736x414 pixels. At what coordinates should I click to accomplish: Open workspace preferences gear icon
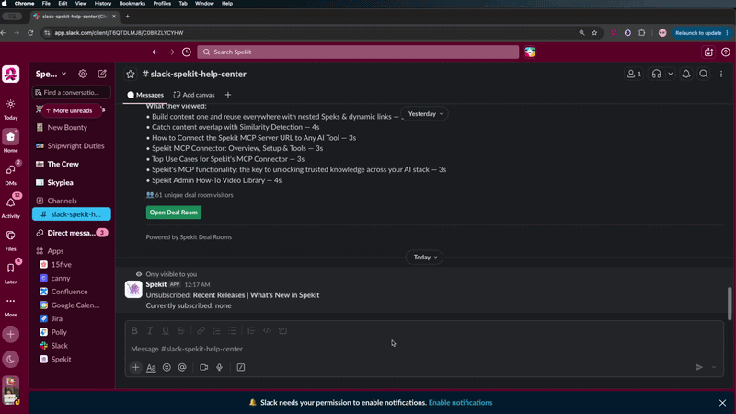click(x=83, y=74)
